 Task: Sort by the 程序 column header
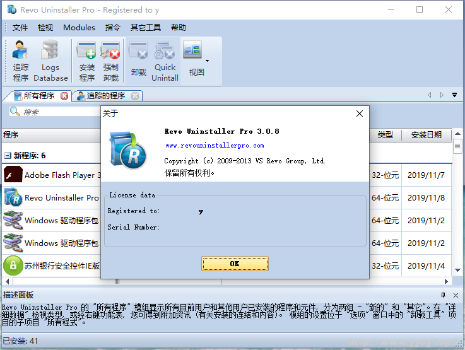51,135
